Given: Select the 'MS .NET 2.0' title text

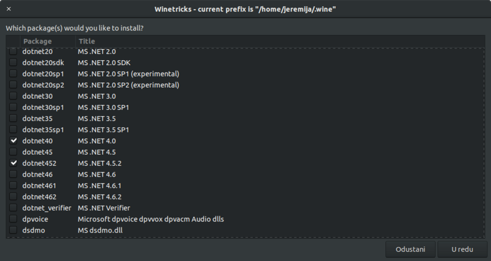Looking at the screenshot, I should (x=97, y=52).
